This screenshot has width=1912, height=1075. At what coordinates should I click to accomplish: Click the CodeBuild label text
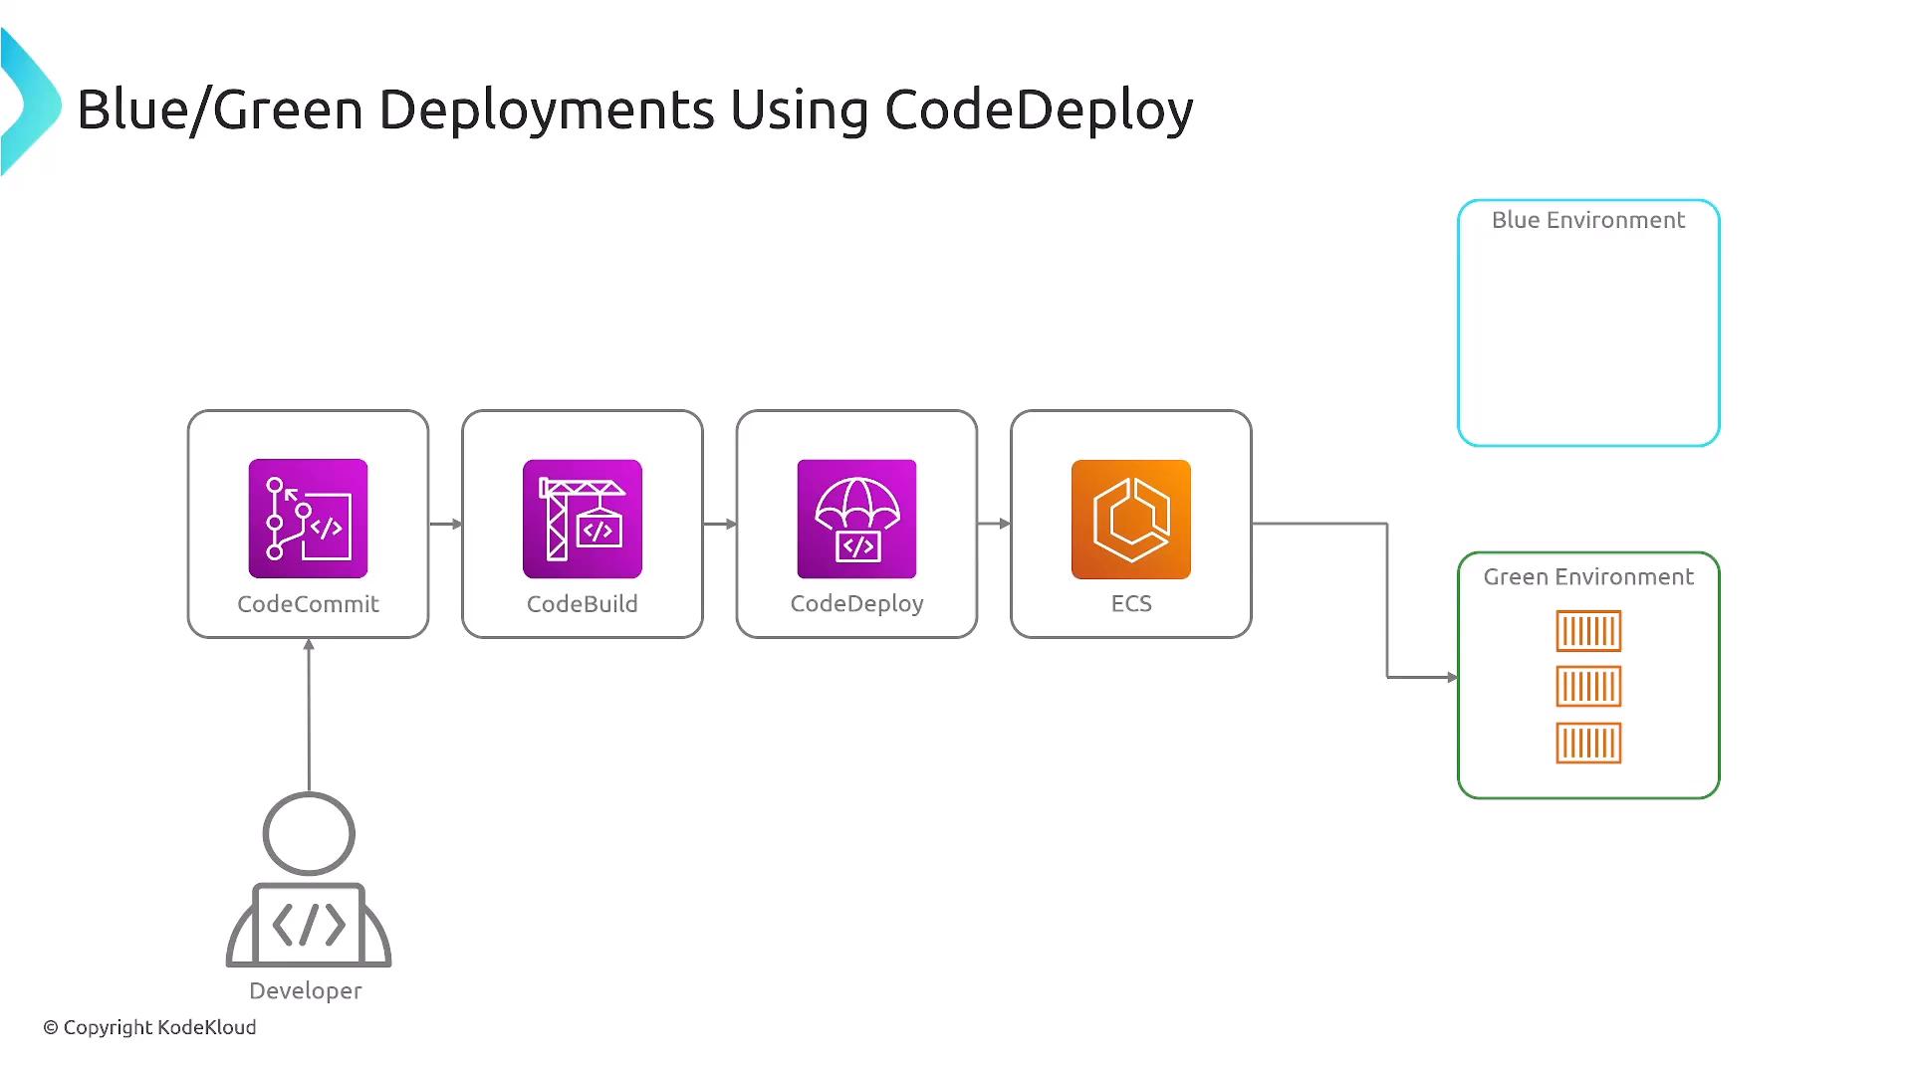[583, 604]
